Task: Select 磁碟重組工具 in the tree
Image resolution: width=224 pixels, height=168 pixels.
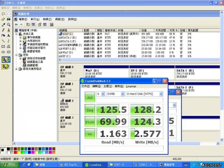Action: 35,62
